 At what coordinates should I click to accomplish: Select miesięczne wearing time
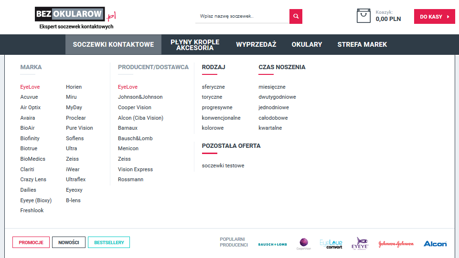tap(272, 87)
